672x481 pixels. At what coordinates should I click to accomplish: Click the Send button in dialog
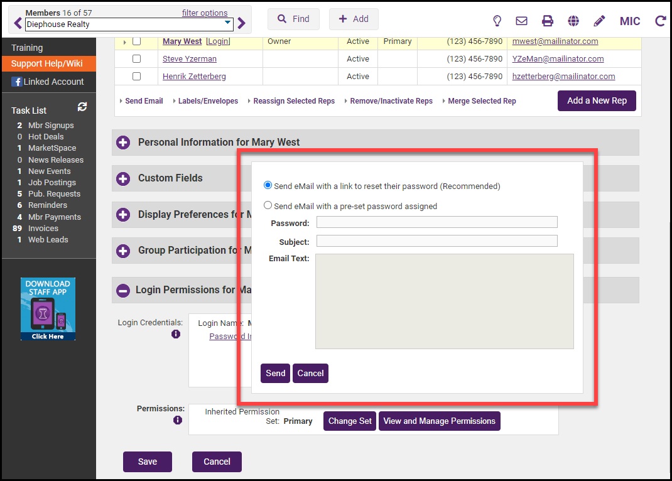click(275, 373)
